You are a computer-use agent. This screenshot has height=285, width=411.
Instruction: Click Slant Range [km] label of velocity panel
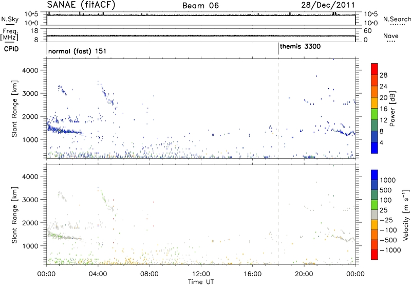coord(14,215)
